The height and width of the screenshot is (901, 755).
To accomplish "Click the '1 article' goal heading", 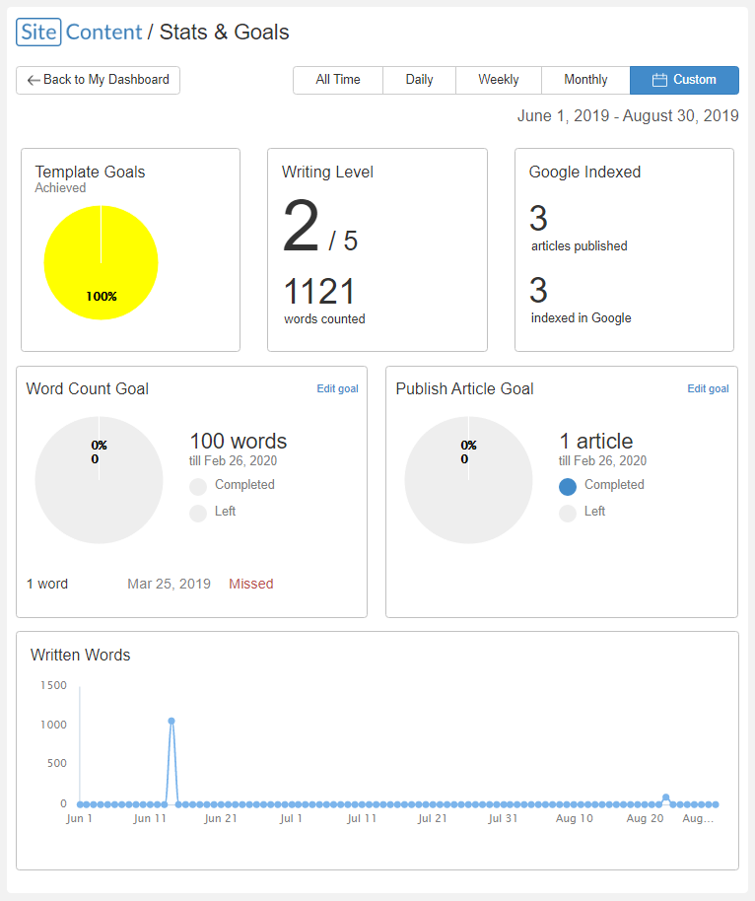I will tap(596, 442).
